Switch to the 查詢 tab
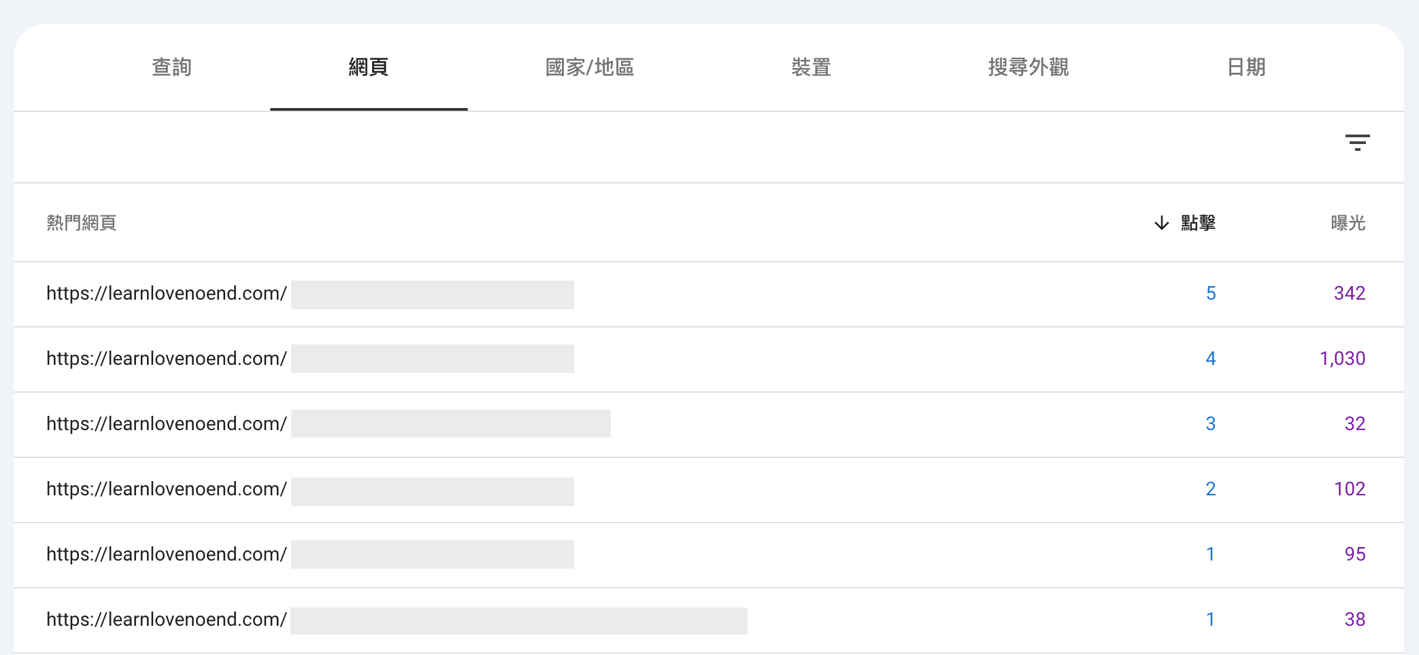This screenshot has width=1419, height=655. 171,67
